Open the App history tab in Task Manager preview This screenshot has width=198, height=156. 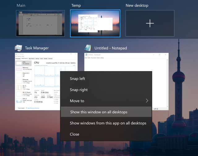[x=32, y=58]
